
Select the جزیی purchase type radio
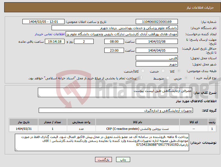tap(186, 78)
